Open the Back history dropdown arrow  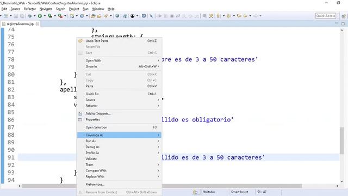250,16
